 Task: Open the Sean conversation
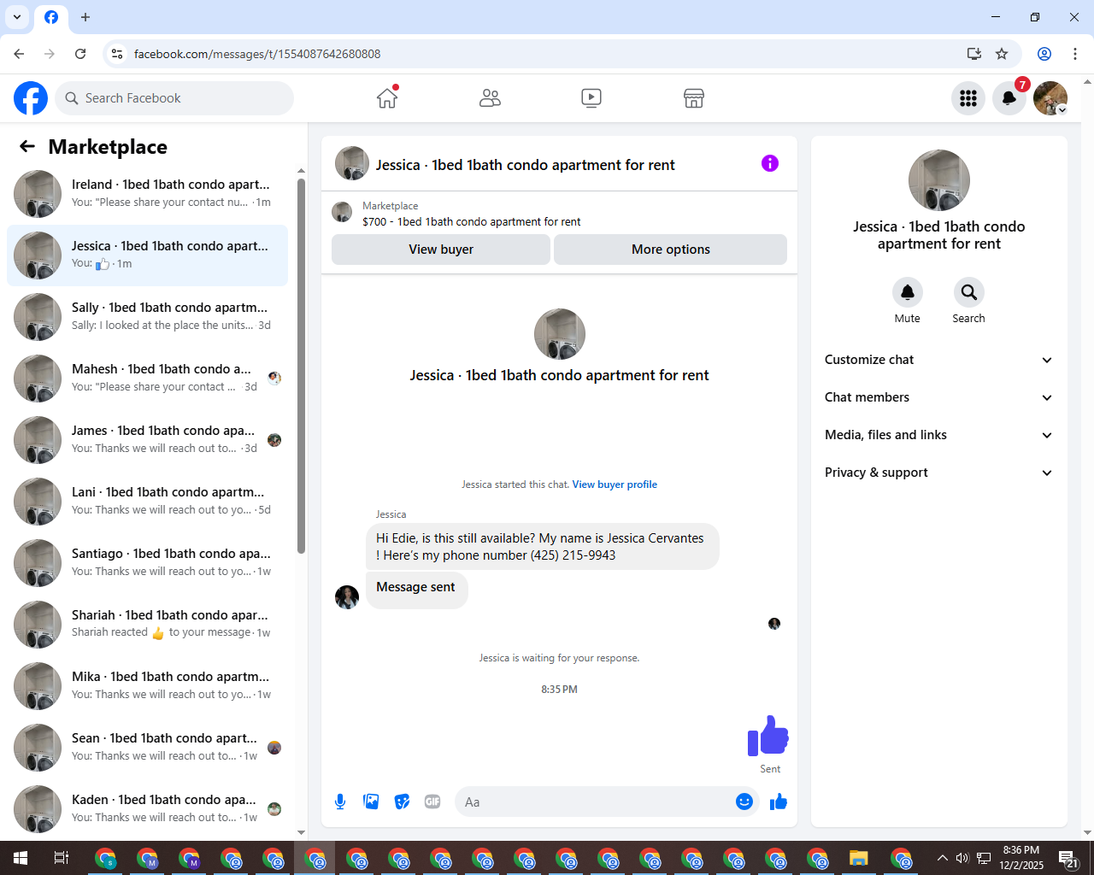click(147, 748)
